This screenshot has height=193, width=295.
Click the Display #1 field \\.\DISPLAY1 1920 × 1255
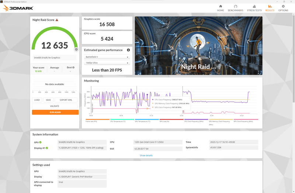click(x=82, y=148)
